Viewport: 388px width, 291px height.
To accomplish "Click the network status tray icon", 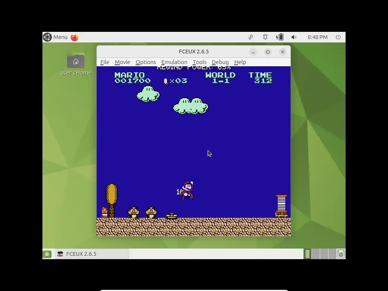I will point(251,37).
